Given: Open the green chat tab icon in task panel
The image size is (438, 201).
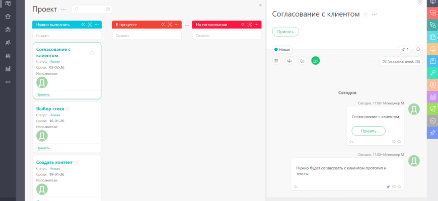Looking at the screenshot, I should [x=315, y=61].
